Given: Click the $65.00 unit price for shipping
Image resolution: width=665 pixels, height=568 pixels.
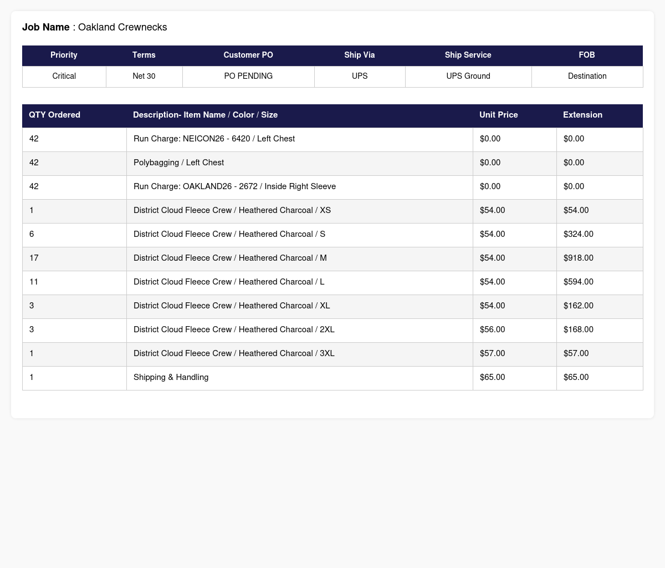Looking at the screenshot, I should 493,377.
